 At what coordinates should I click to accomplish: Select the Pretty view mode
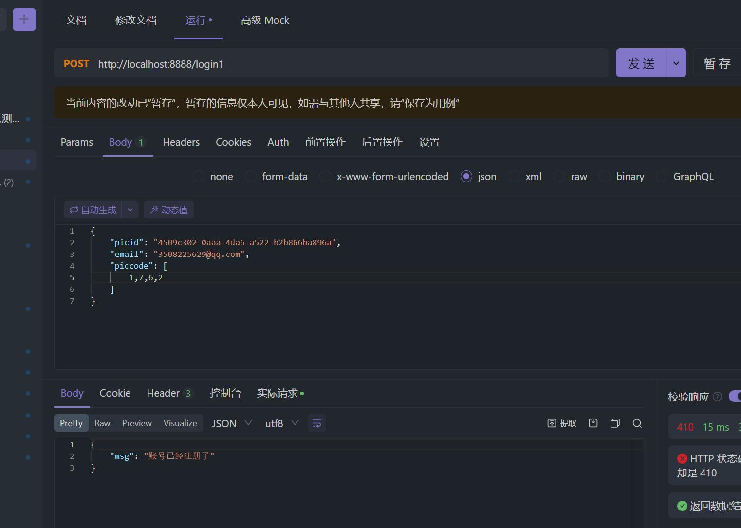point(71,423)
